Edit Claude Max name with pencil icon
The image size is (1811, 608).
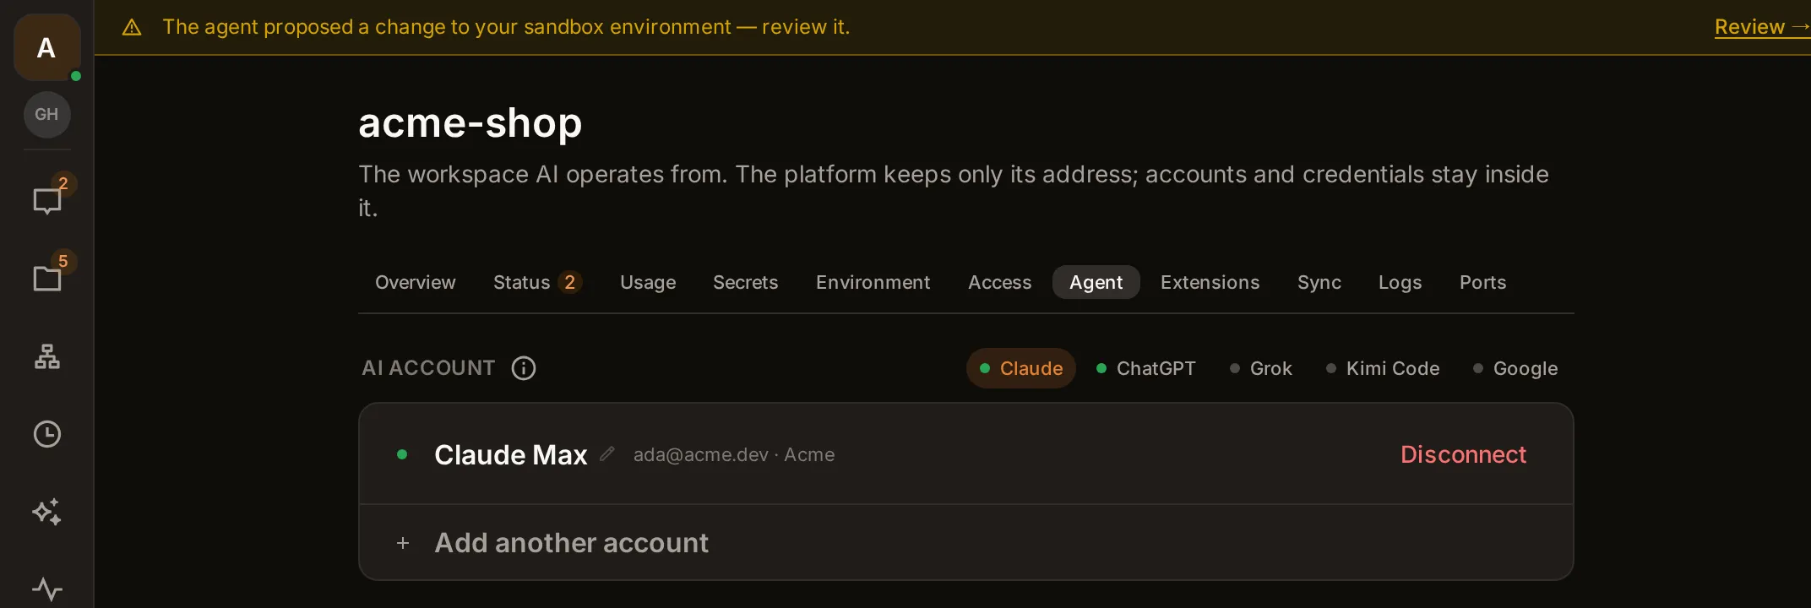[x=607, y=454]
